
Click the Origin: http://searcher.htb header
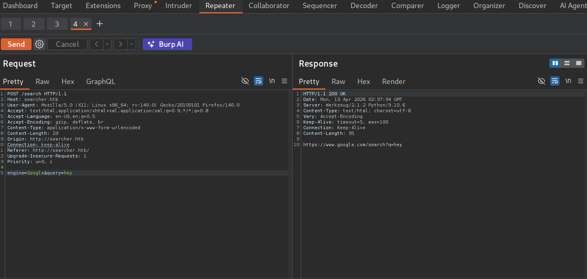(x=45, y=139)
